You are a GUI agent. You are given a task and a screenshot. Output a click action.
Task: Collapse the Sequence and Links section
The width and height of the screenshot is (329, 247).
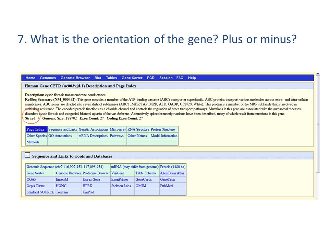tap(27, 155)
